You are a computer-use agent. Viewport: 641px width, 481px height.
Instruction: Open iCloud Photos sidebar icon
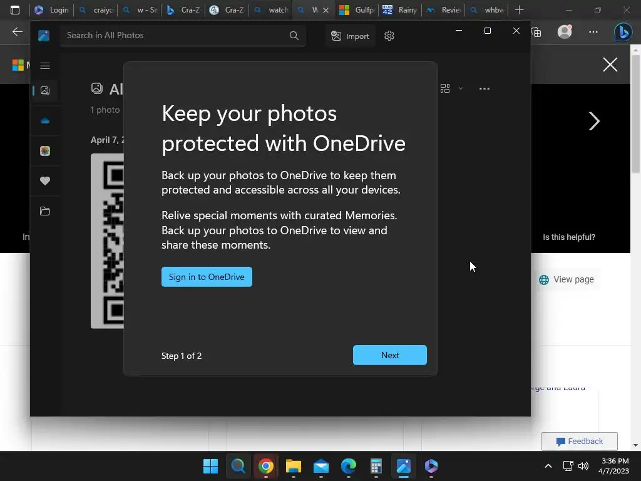pyautogui.click(x=45, y=151)
